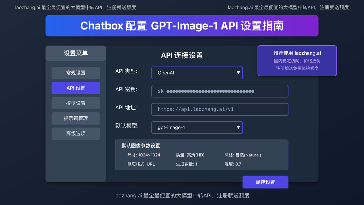Click the 默认模型 dropdown arrow
Screen dimensions: 364x205
(238, 128)
